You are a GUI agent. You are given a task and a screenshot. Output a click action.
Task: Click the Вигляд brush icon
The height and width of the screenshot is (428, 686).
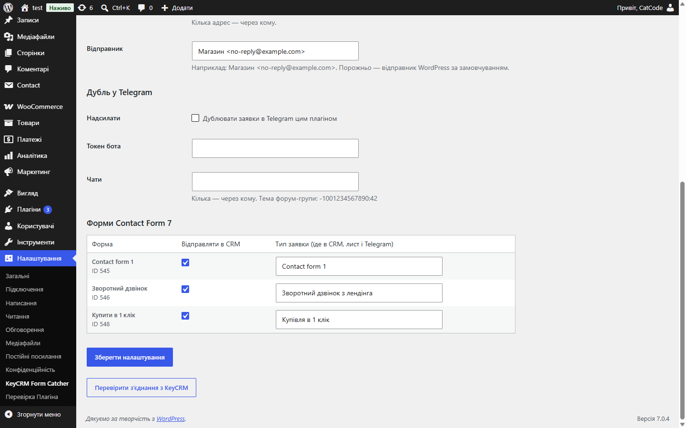[x=9, y=193]
